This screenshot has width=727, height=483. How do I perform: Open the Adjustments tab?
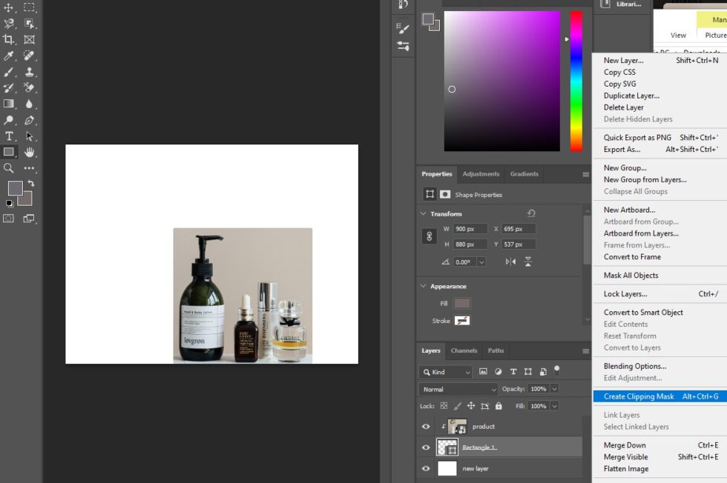481,174
